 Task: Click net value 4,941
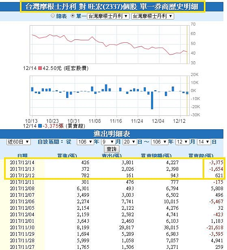217,240
